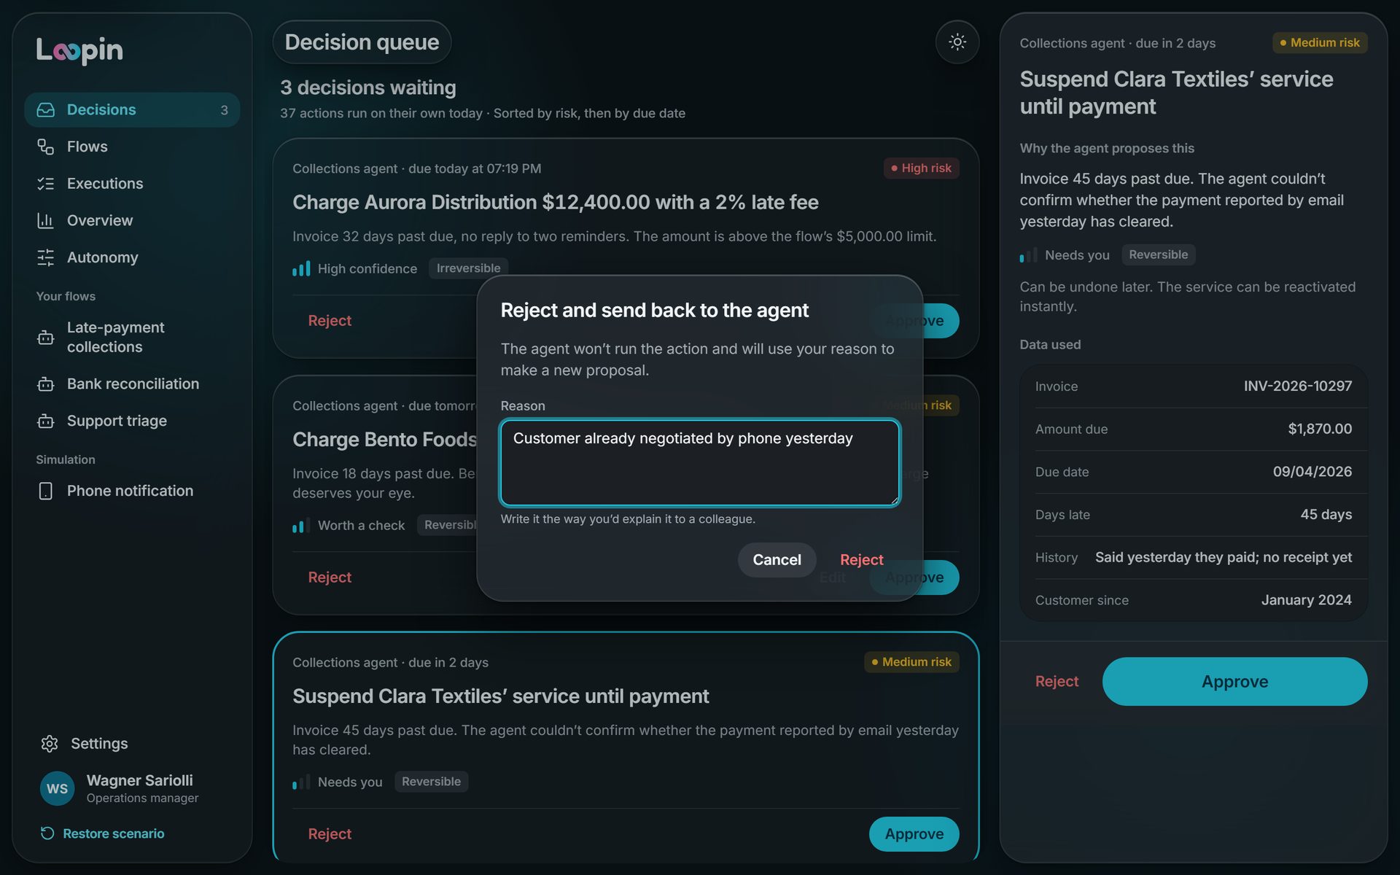The width and height of the screenshot is (1400, 875).
Task: Click the Phone notification device icon
Action: (x=46, y=491)
